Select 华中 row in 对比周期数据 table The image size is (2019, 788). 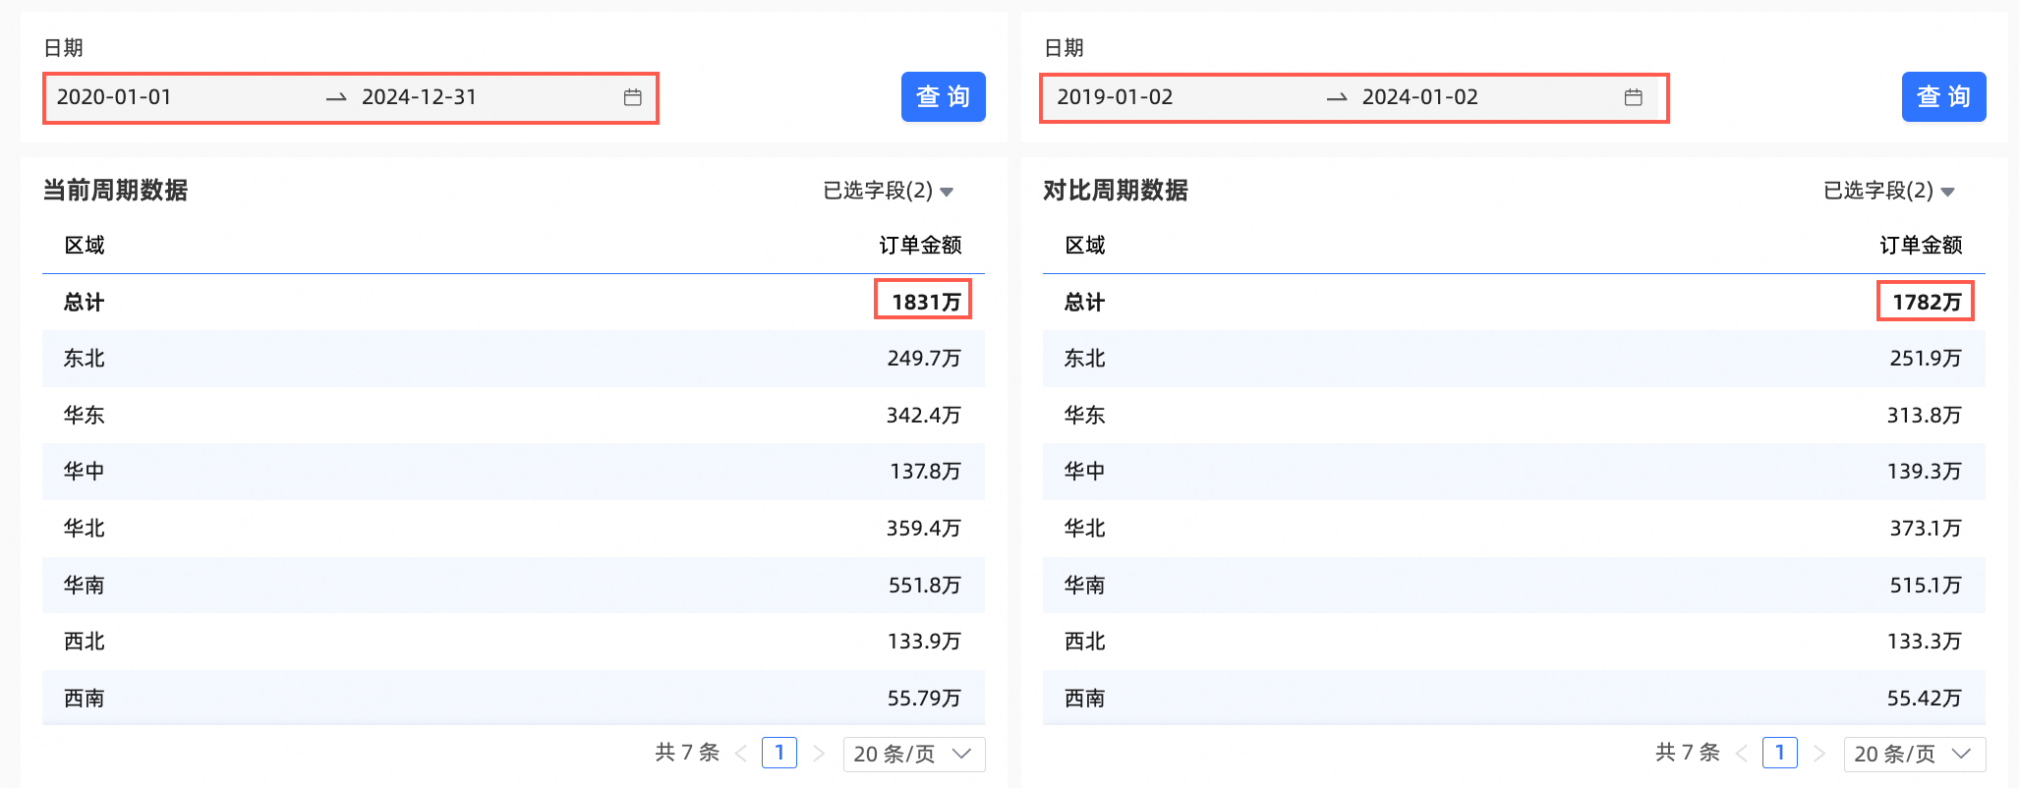click(x=1514, y=472)
